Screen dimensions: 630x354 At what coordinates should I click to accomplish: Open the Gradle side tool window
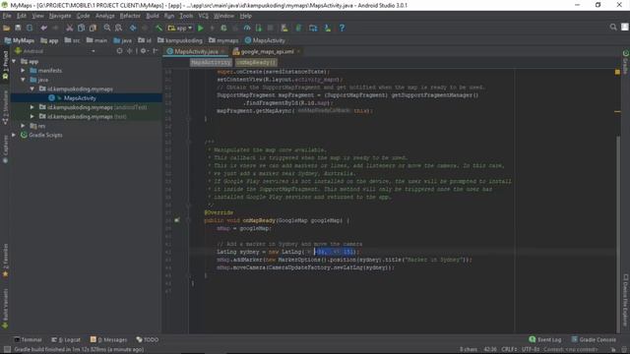click(x=626, y=62)
